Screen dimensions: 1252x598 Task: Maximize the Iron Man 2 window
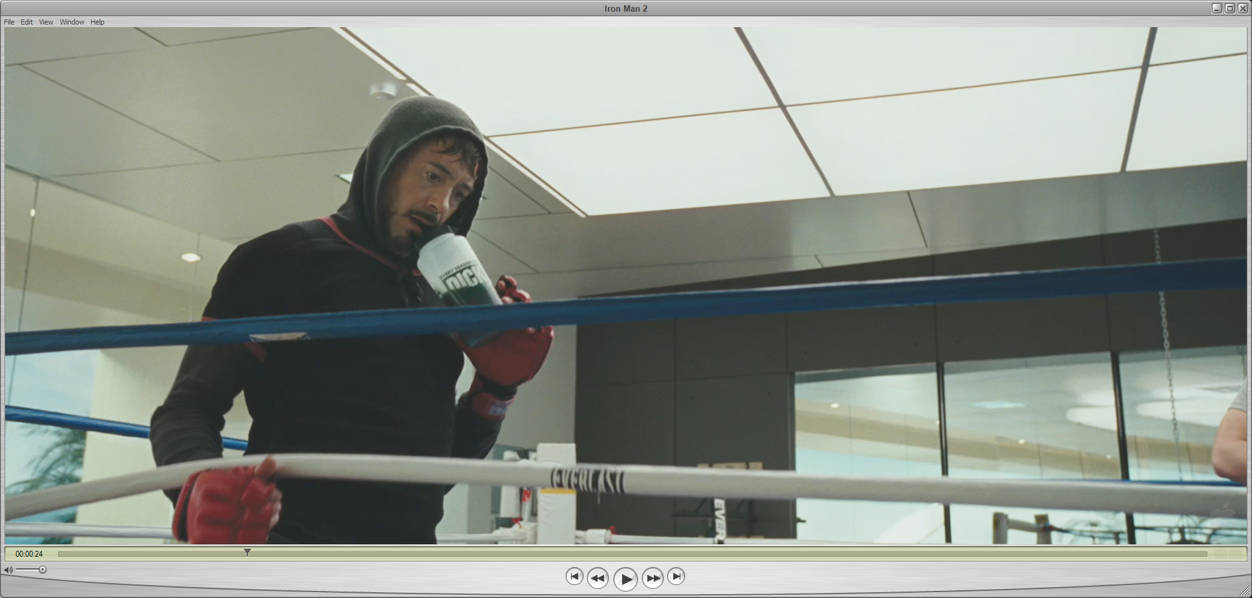[x=1229, y=8]
